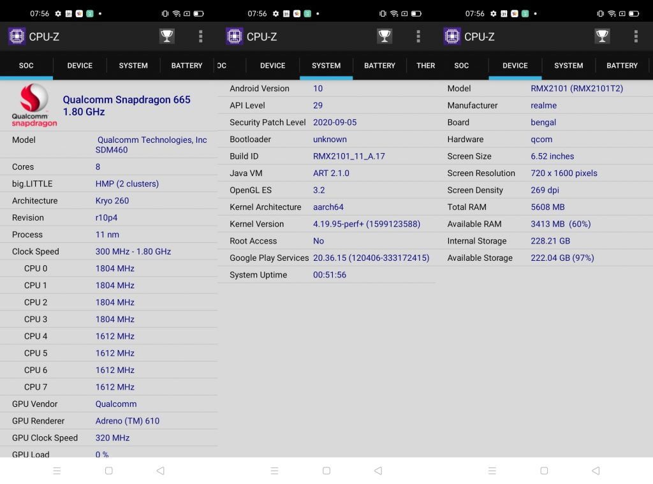Click the System Uptime '00:51:56' value

click(330, 275)
